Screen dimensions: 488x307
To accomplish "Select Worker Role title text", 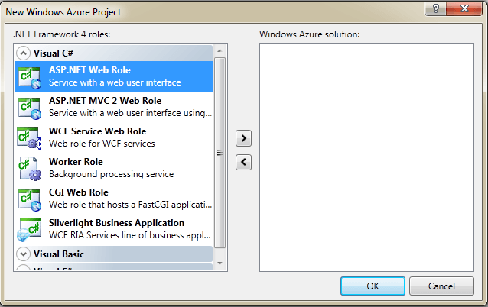I will click(x=76, y=162).
